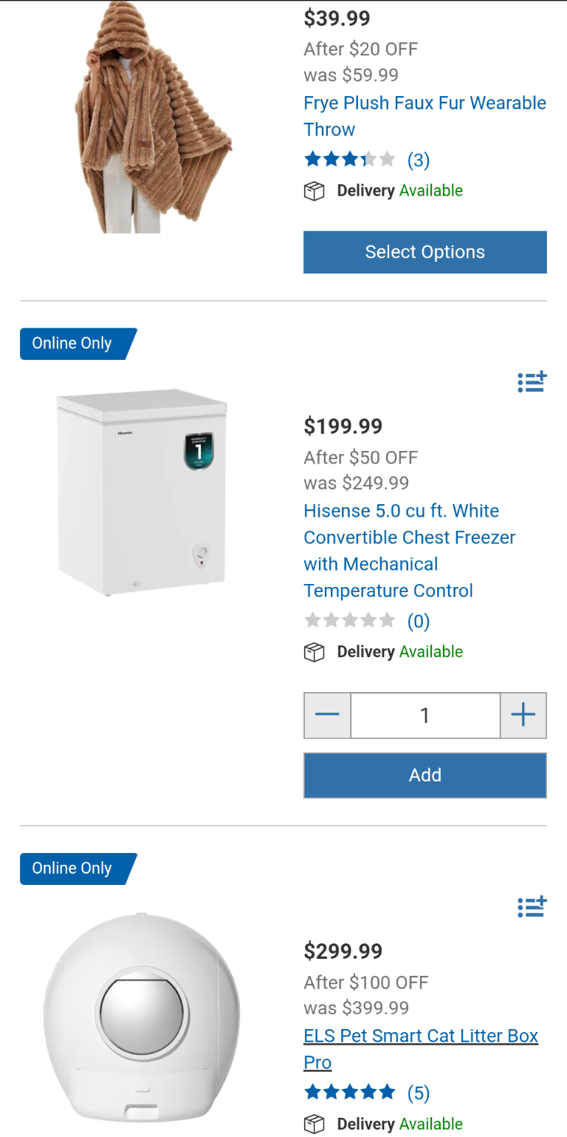View the white chest freezer product image
Screen dimensions: 567x1137
point(142,492)
